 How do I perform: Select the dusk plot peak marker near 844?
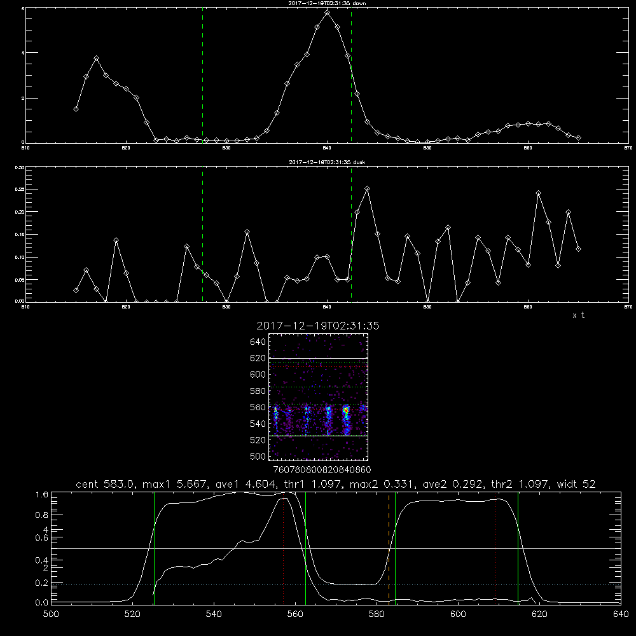[x=367, y=189]
